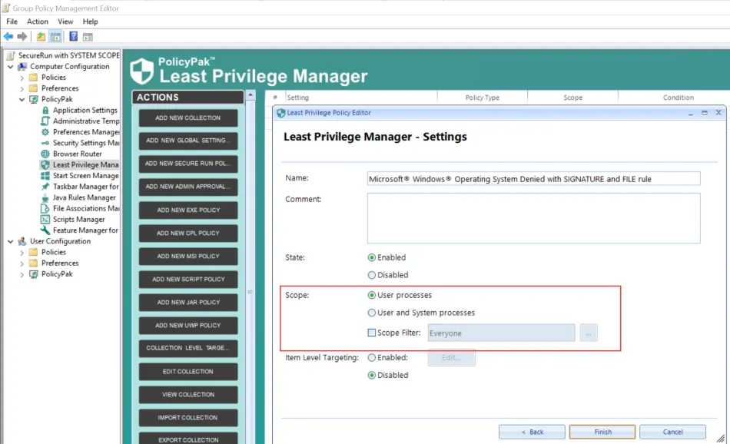Select Browser Router in the tree
The image size is (730, 444).
77,154
